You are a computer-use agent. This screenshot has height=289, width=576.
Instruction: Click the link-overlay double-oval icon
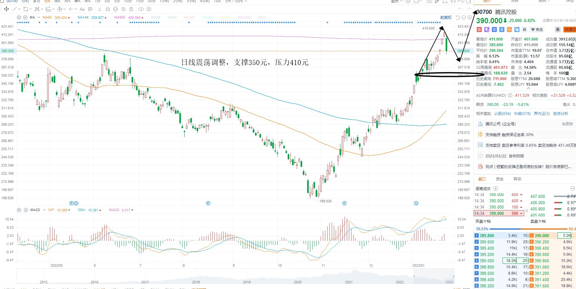coord(141,9)
